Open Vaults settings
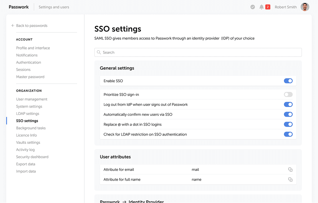Viewport: 318px width, 203px height. [x=28, y=143]
